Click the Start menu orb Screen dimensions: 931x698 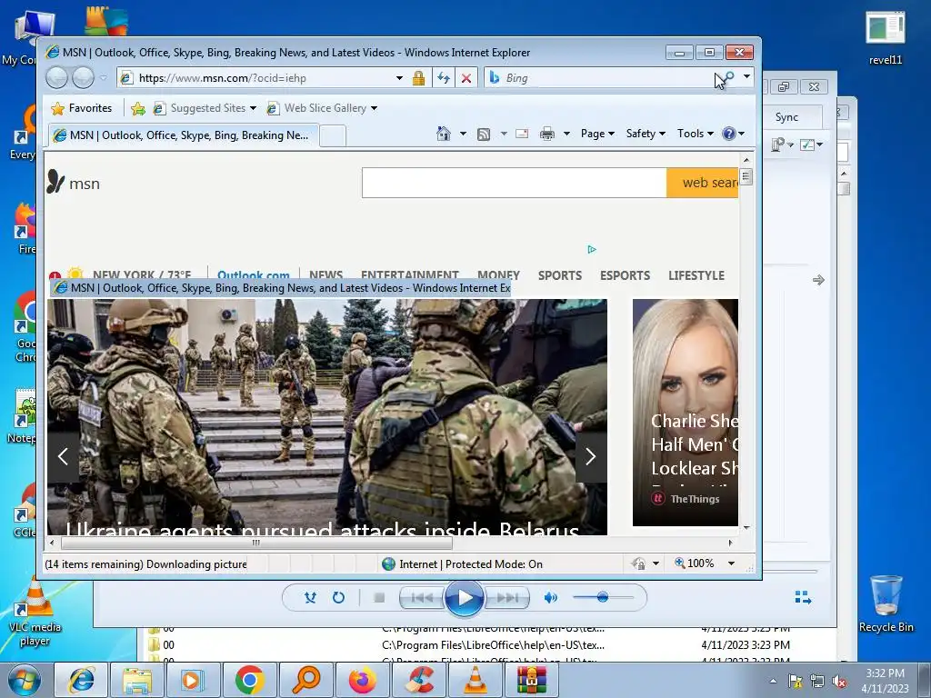coord(24,680)
